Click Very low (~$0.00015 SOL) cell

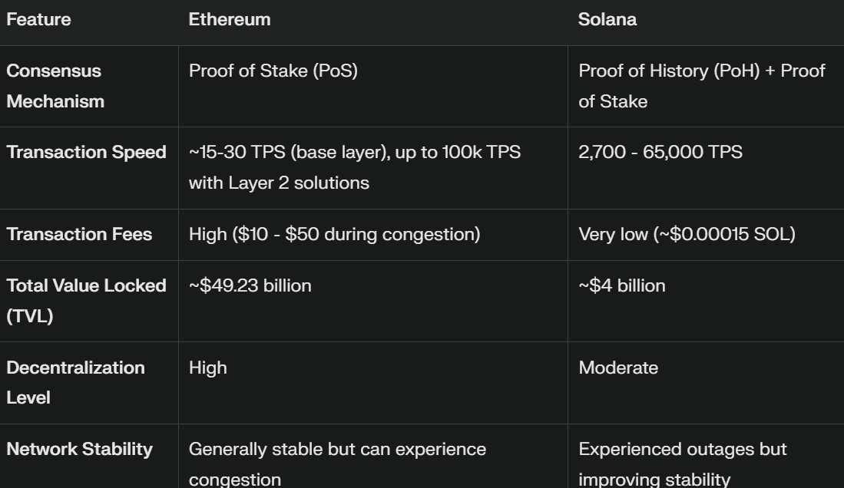click(x=687, y=235)
